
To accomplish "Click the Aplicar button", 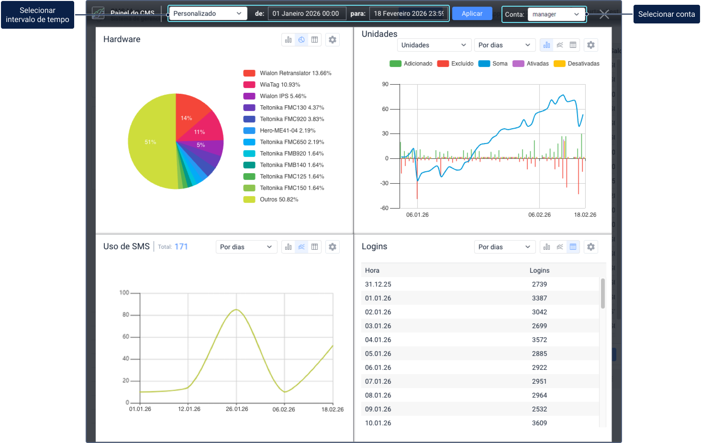I will coord(472,13).
